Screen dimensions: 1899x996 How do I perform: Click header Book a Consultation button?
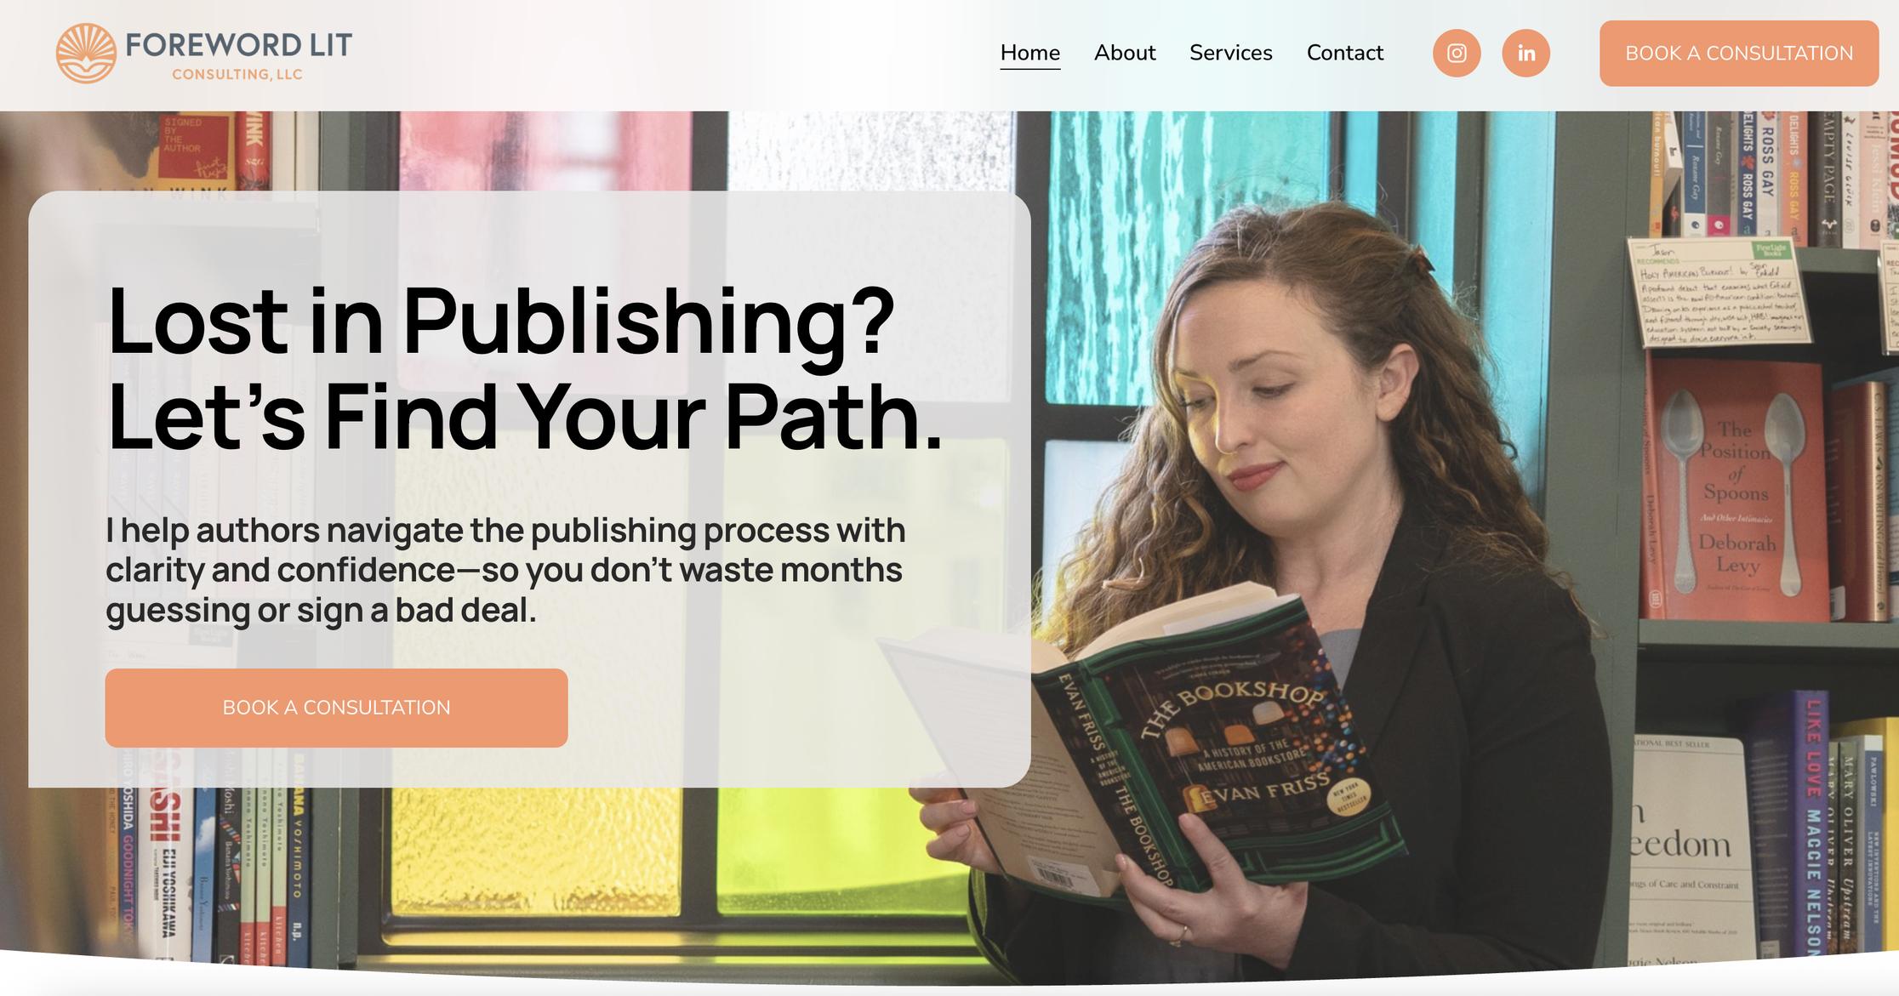coord(1739,53)
